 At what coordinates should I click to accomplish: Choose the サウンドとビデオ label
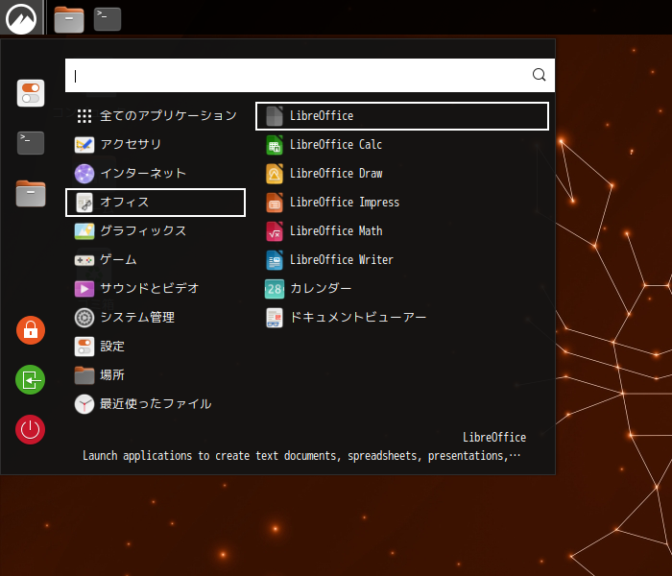pyautogui.click(x=150, y=288)
